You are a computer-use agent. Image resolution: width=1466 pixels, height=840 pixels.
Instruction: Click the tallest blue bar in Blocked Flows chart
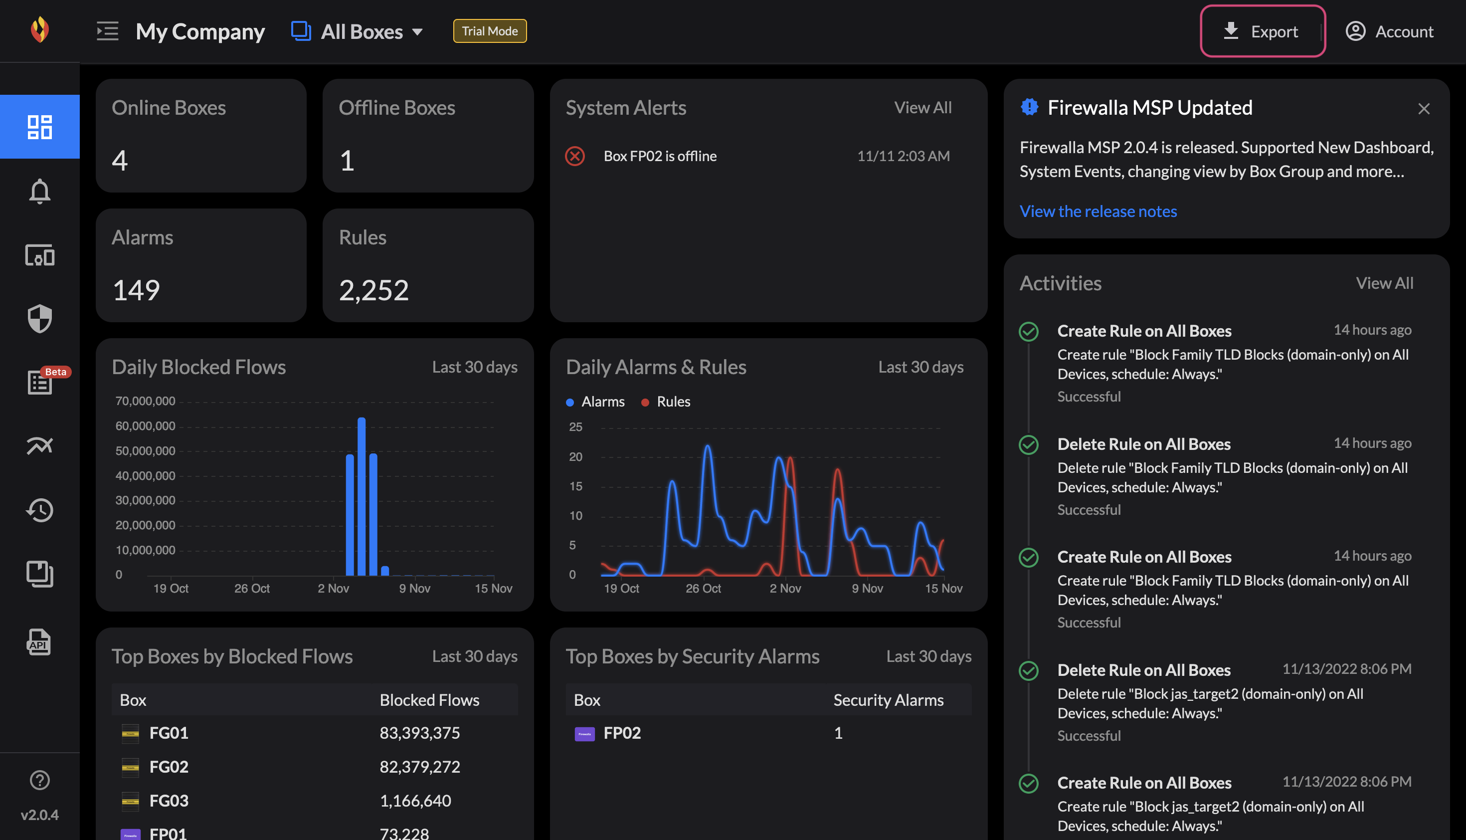point(362,496)
